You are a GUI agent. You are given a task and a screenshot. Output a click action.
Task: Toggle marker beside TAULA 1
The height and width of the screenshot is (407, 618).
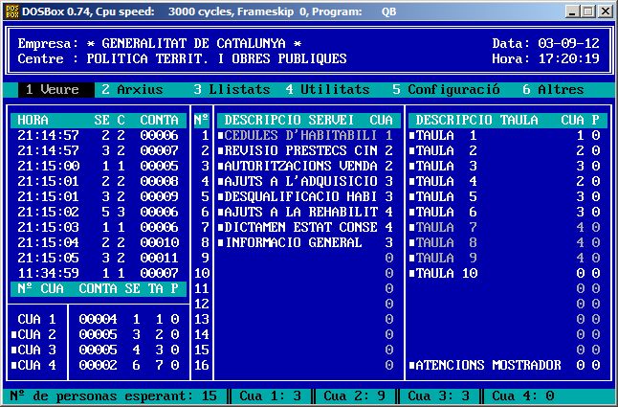coord(412,135)
